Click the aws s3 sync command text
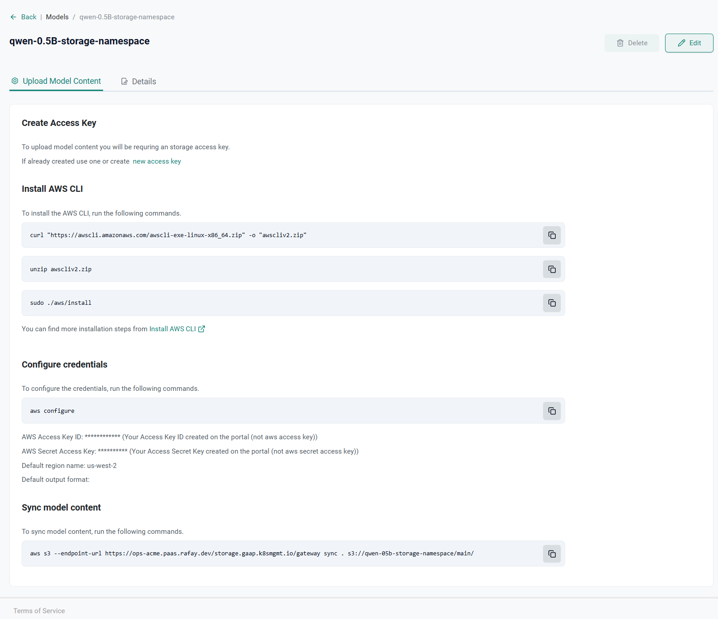 251,554
